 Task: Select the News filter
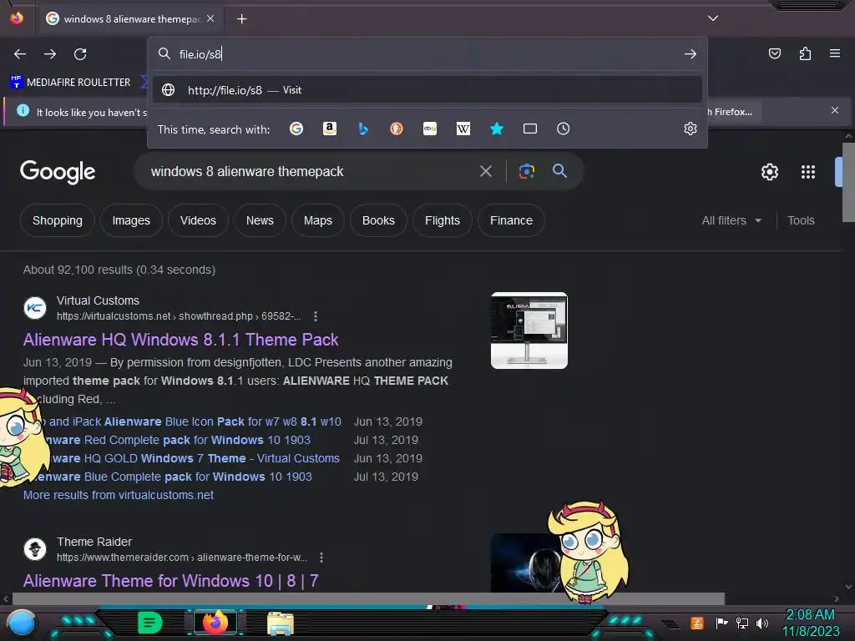pyautogui.click(x=260, y=220)
